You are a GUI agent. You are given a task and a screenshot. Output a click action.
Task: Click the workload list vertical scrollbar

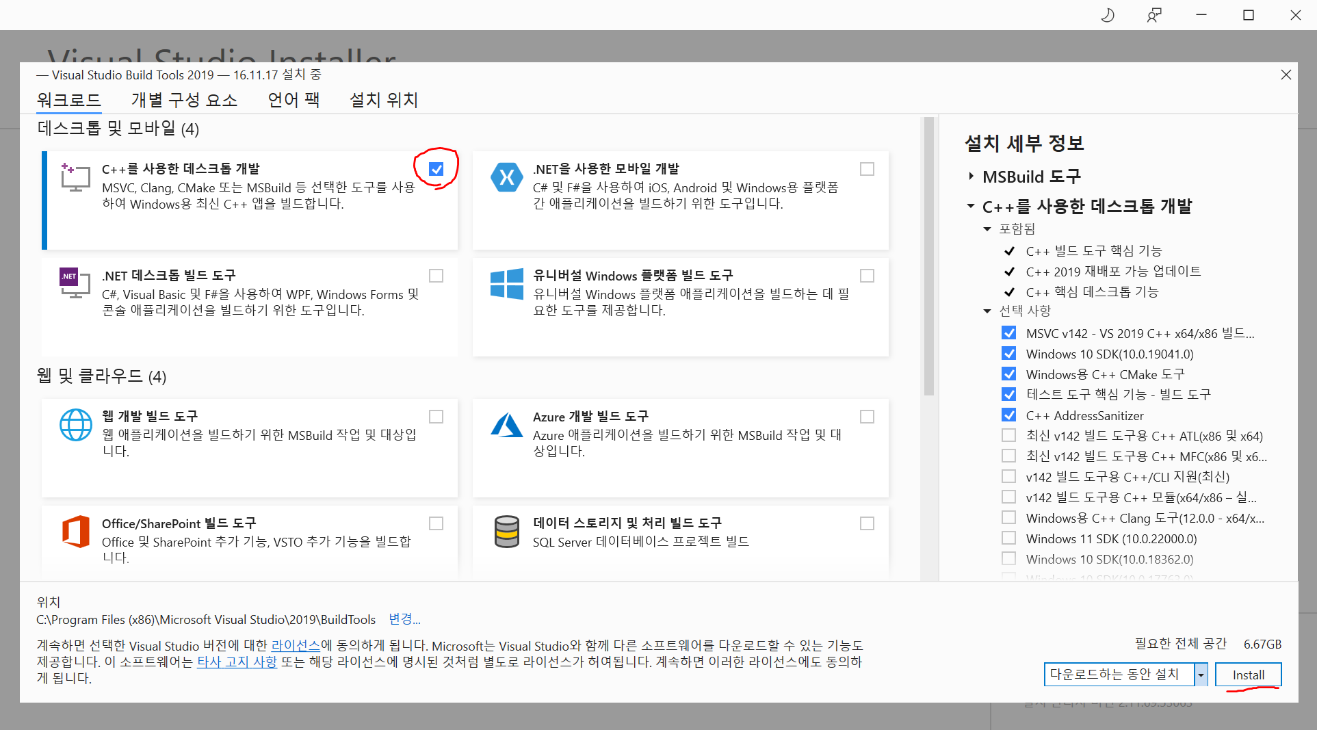[x=928, y=257]
